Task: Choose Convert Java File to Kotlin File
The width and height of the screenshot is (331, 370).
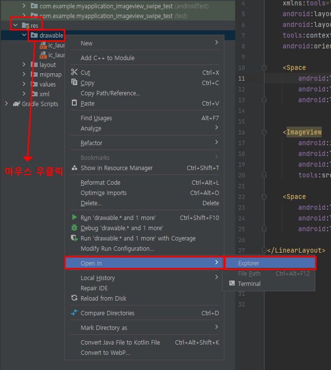Action: point(145,343)
